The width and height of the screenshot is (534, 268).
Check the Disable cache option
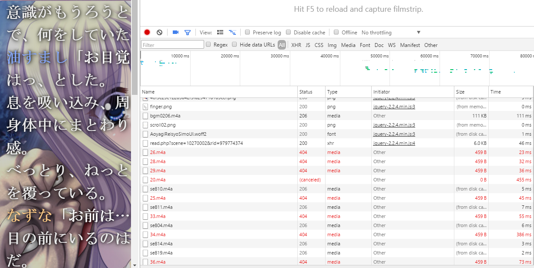pos(288,32)
